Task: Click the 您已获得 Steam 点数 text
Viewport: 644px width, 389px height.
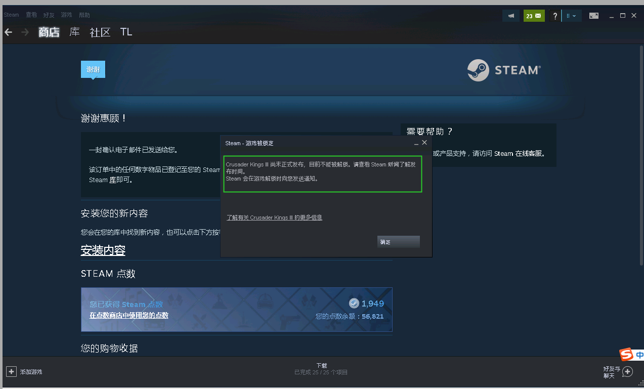Action: [x=126, y=304]
